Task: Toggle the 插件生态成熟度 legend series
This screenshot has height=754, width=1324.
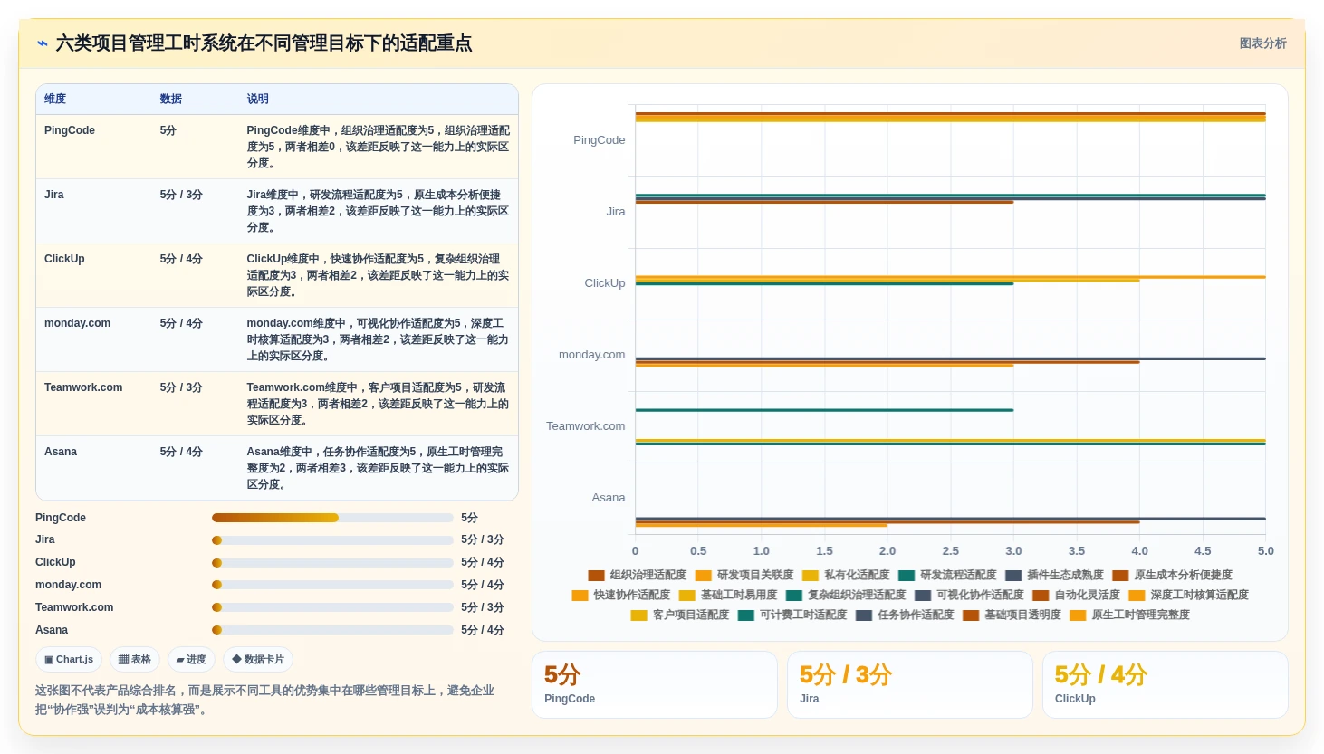Action: point(1054,576)
